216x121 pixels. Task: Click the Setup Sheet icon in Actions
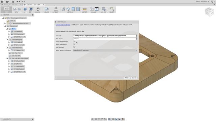73,9
